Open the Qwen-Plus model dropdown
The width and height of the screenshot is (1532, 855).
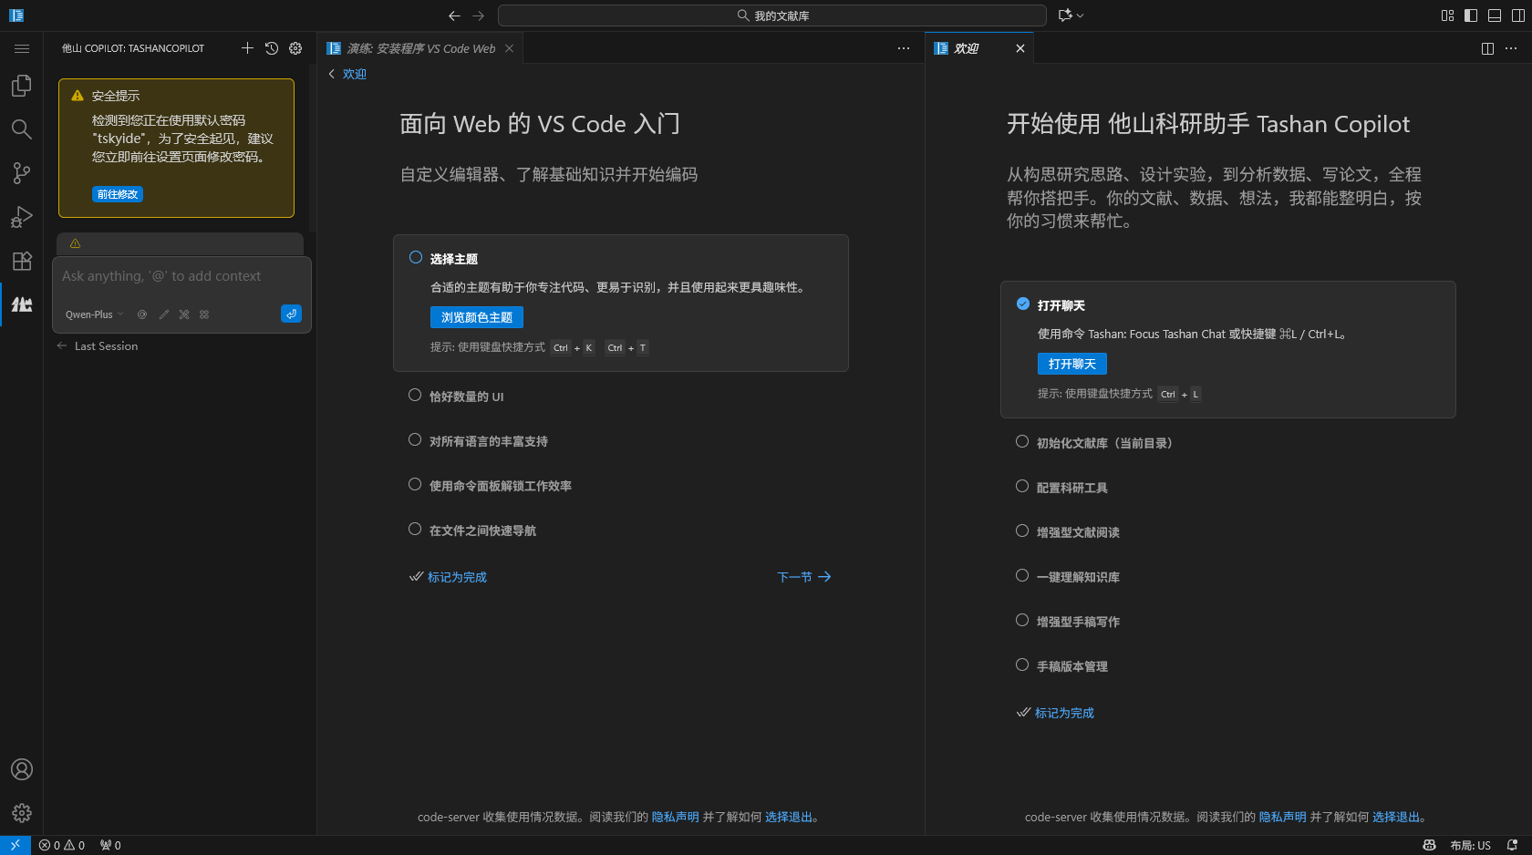click(94, 314)
